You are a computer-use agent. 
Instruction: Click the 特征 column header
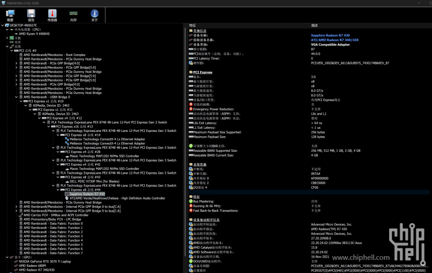192,25
